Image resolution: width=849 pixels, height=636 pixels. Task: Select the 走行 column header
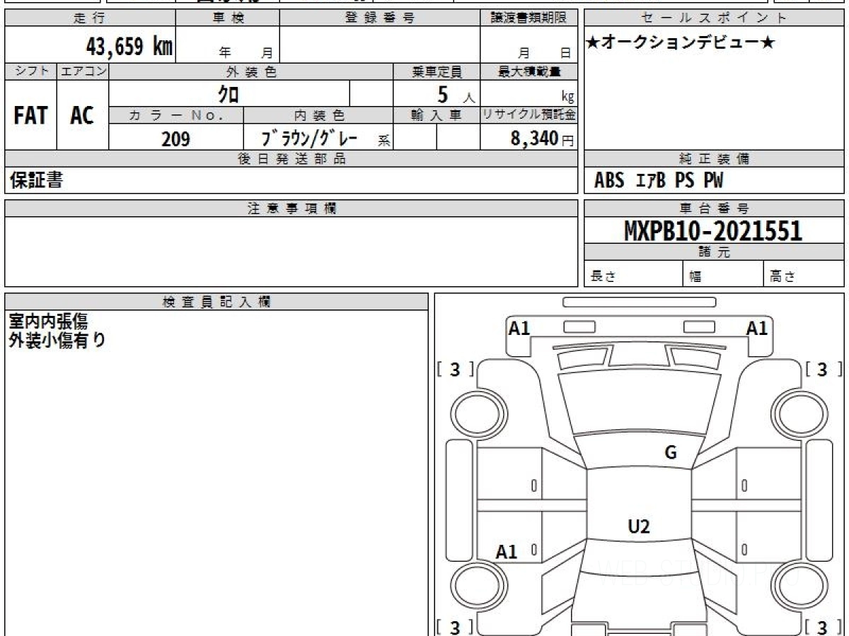(x=89, y=18)
